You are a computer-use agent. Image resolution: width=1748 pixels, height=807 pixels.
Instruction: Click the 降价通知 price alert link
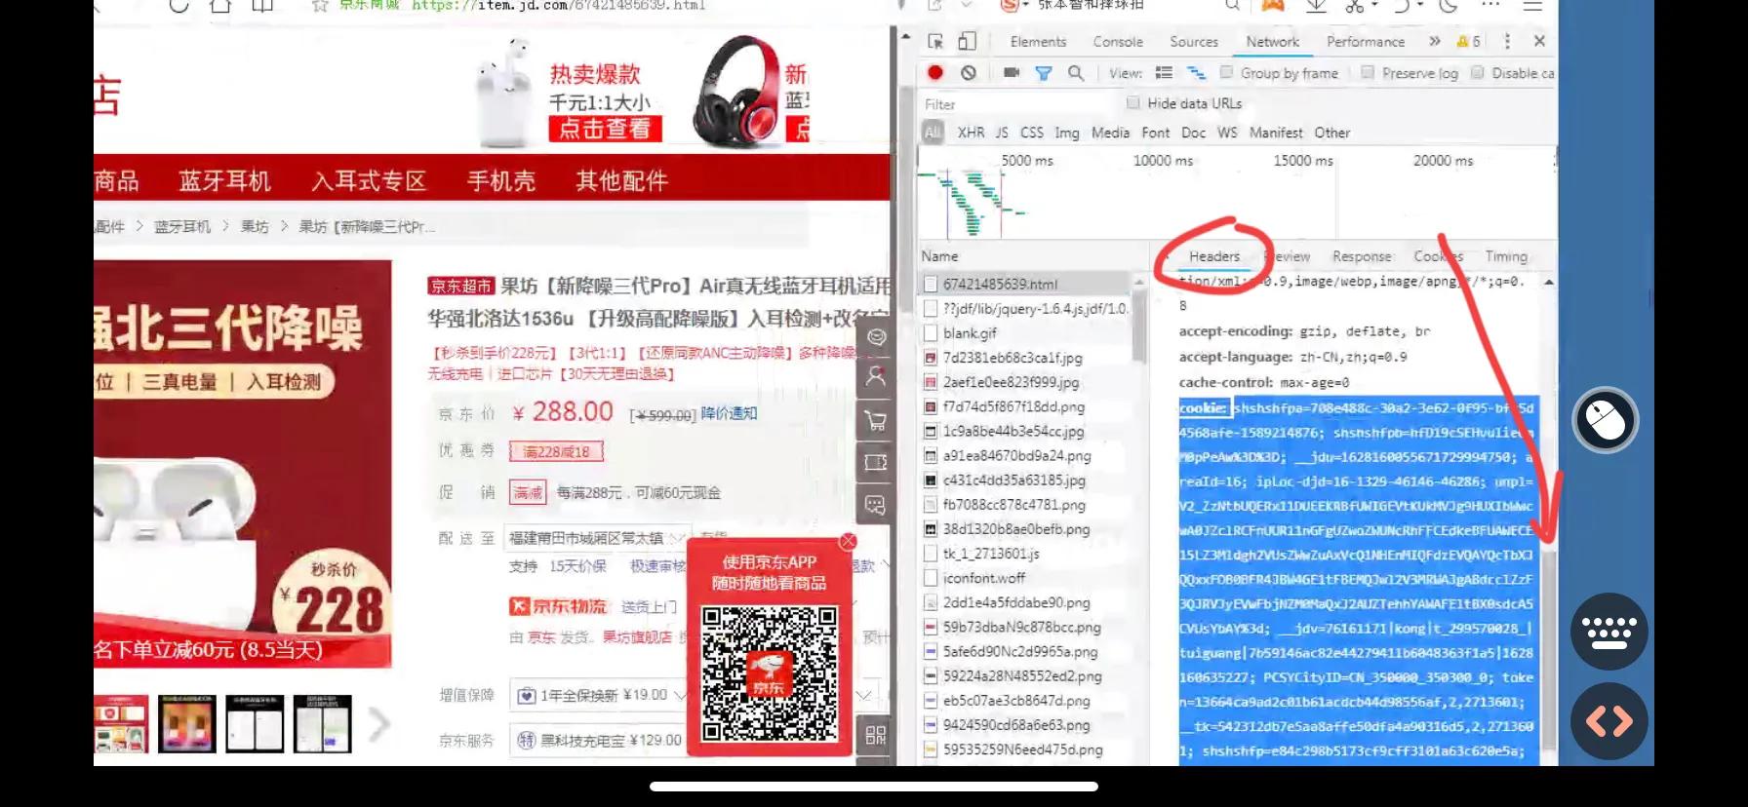click(729, 413)
